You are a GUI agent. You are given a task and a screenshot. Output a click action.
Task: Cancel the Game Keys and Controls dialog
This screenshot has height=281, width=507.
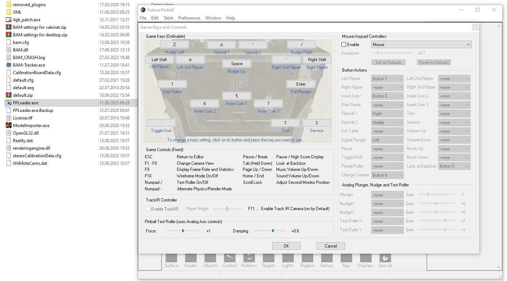coord(331,246)
